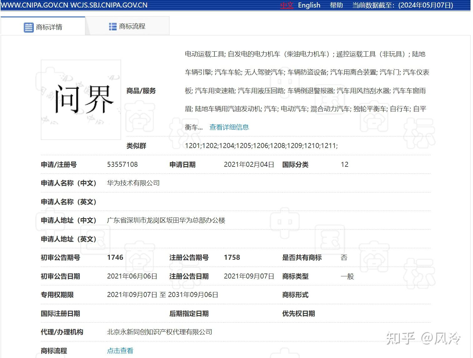Select shared trademark value 否

344,257
